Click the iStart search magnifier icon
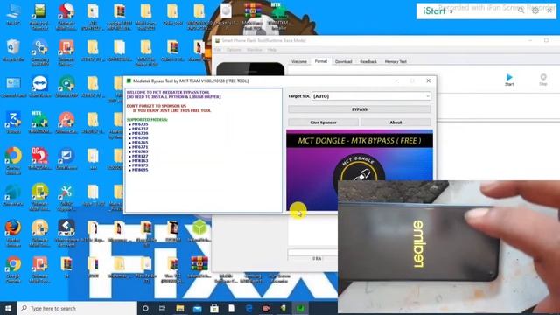The height and width of the screenshot is (315, 560). click(x=521, y=10)
